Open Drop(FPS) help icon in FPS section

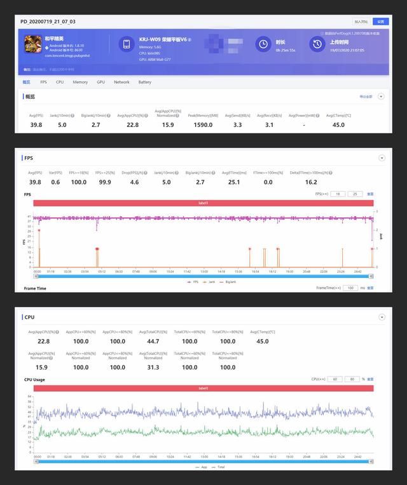[145, 173]
